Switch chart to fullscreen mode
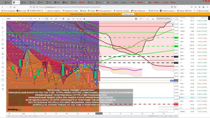210x118 pixels. point(177,19)
